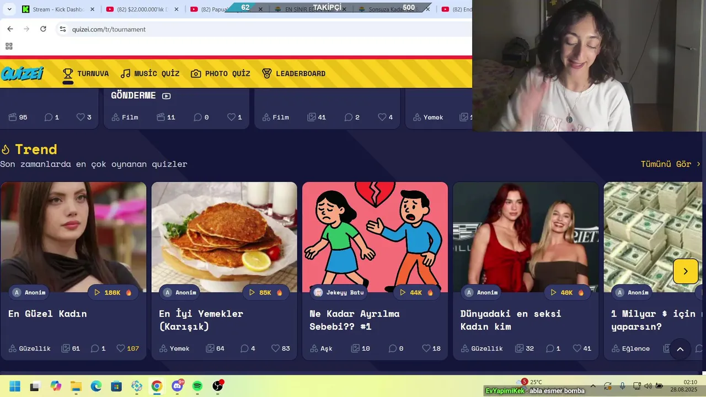This screenshot has width=706, height=397.
Task: Click image count 61 on En Güzel Kadın
Action: pyautogui.click(x=71, y=348)
